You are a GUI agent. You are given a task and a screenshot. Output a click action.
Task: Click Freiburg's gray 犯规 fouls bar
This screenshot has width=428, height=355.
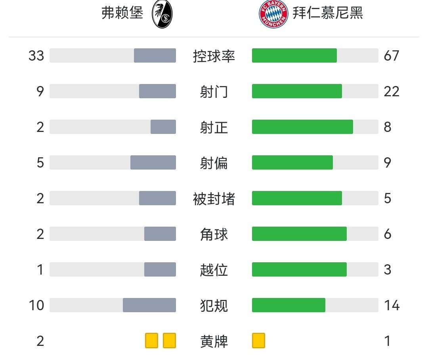click(x=149, y=305)
